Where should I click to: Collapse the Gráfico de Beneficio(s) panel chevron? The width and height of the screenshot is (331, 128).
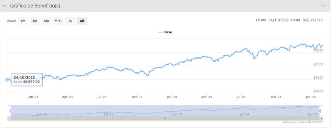tap(323, 6)
